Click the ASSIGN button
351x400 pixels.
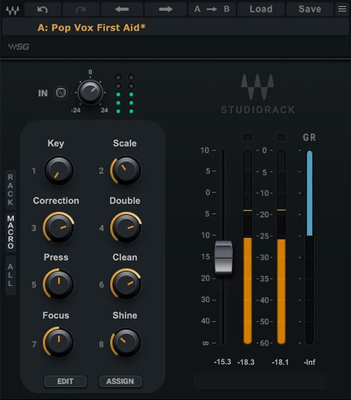click(120, 381)
